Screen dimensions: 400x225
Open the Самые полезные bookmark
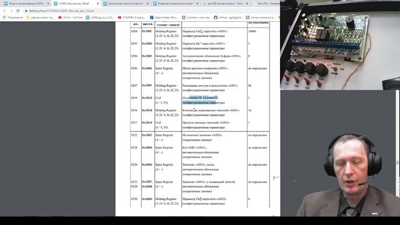click(261, 17)
